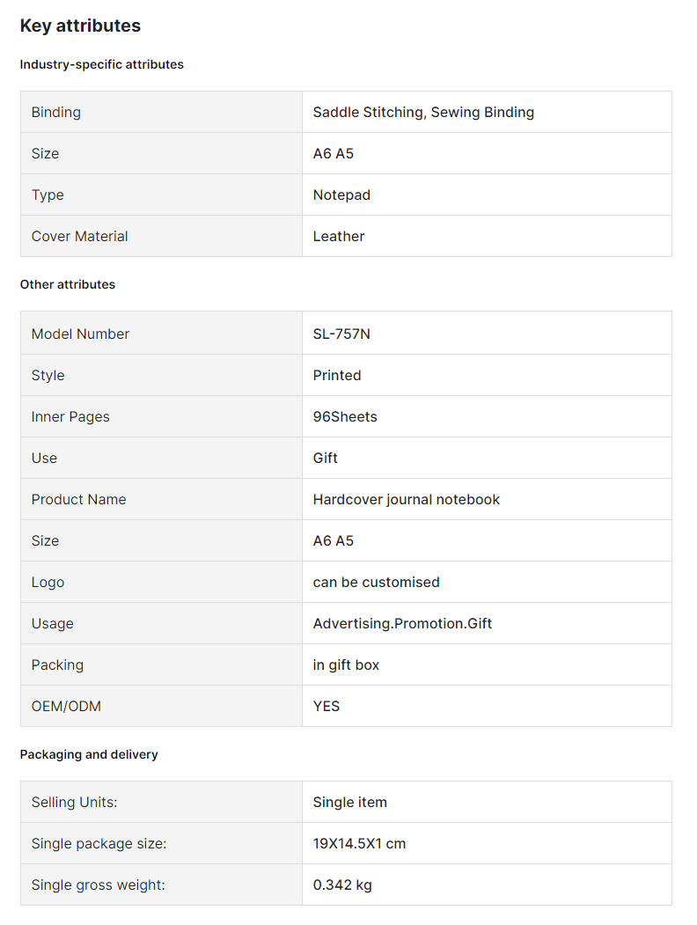Select the Advertising.Promotion.Gift usage value
Viewport: 697px width, 925px height.
(402, 623)
